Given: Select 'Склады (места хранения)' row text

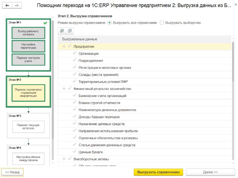Looking at the screenshot, I should point(98,75).
